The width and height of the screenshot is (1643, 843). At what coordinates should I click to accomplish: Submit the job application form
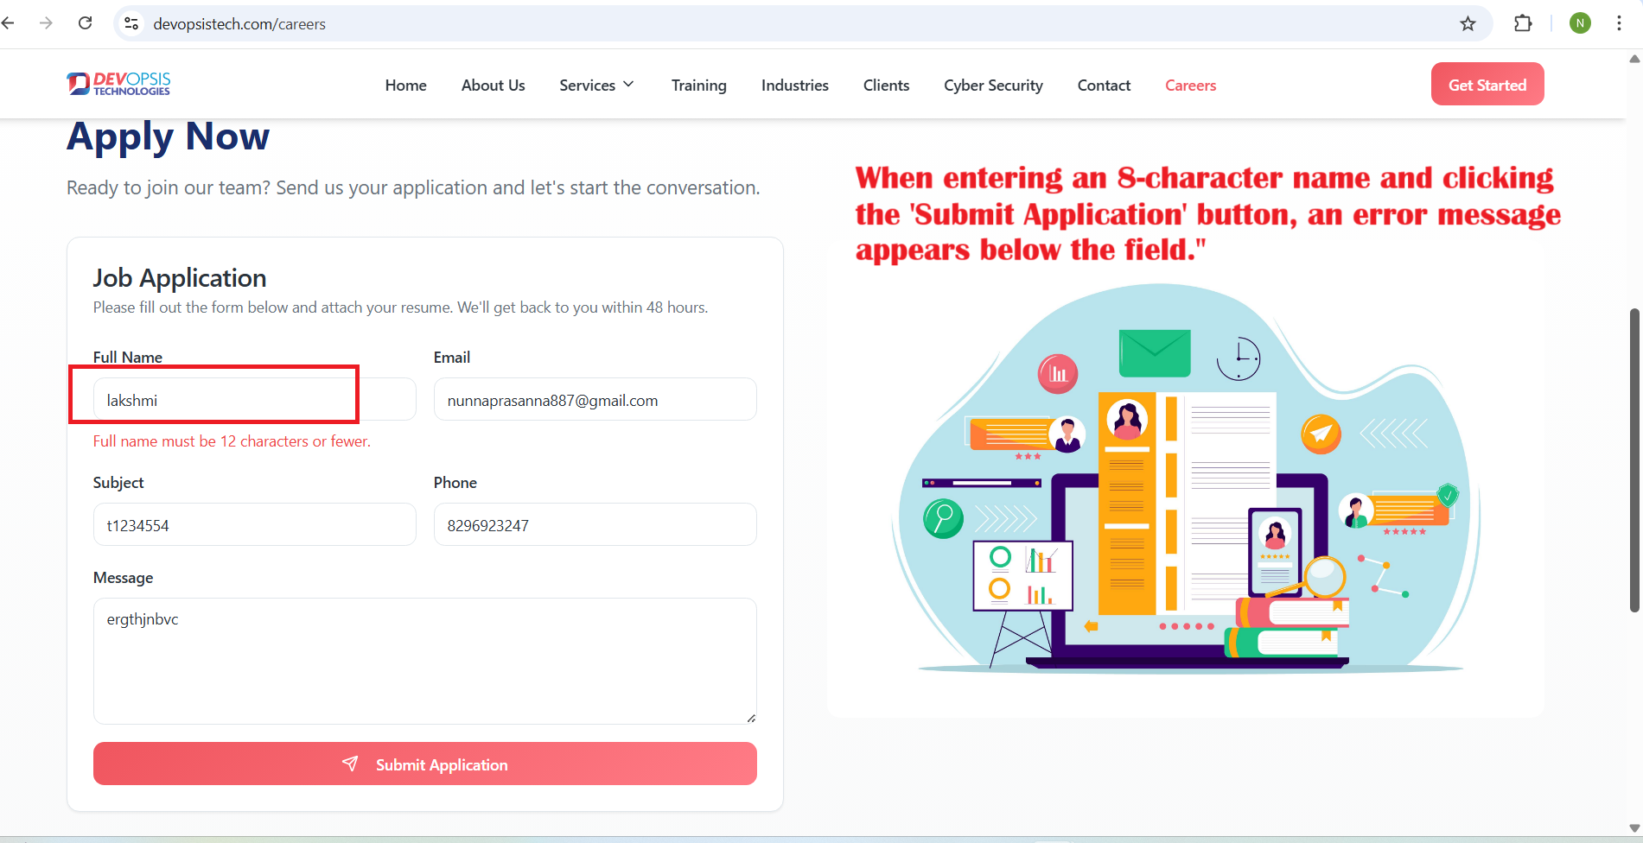click(x=424, y=764)
